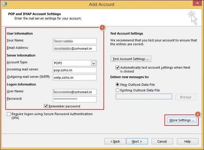Viewport: 204px width, 150px height.
Task: Click the Password input field
Action: [x=75, y=99]
